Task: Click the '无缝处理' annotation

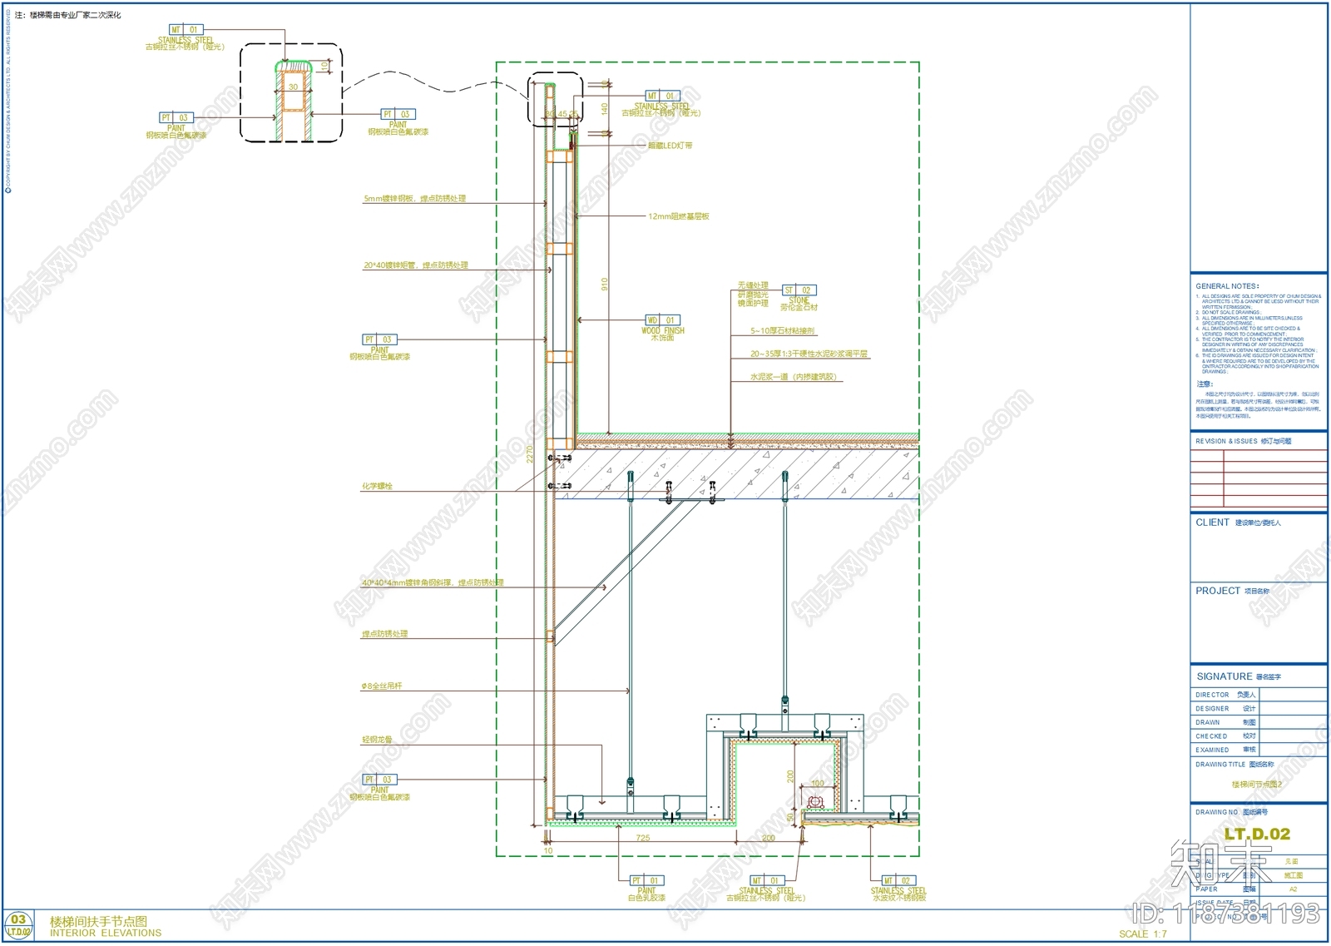Action: [x=753, y=285]
